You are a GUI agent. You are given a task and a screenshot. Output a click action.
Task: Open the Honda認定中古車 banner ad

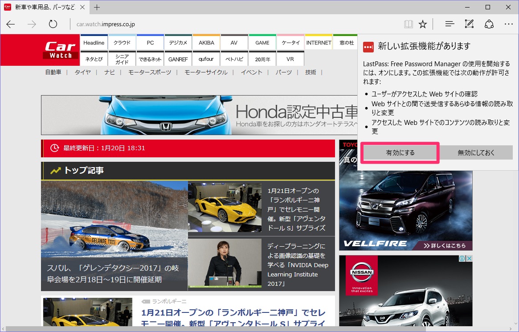coord(199,115)
